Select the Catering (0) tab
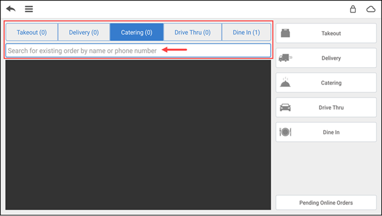Image resolution: width=382 pixels, height=216 pixels. tap(136, 32)
